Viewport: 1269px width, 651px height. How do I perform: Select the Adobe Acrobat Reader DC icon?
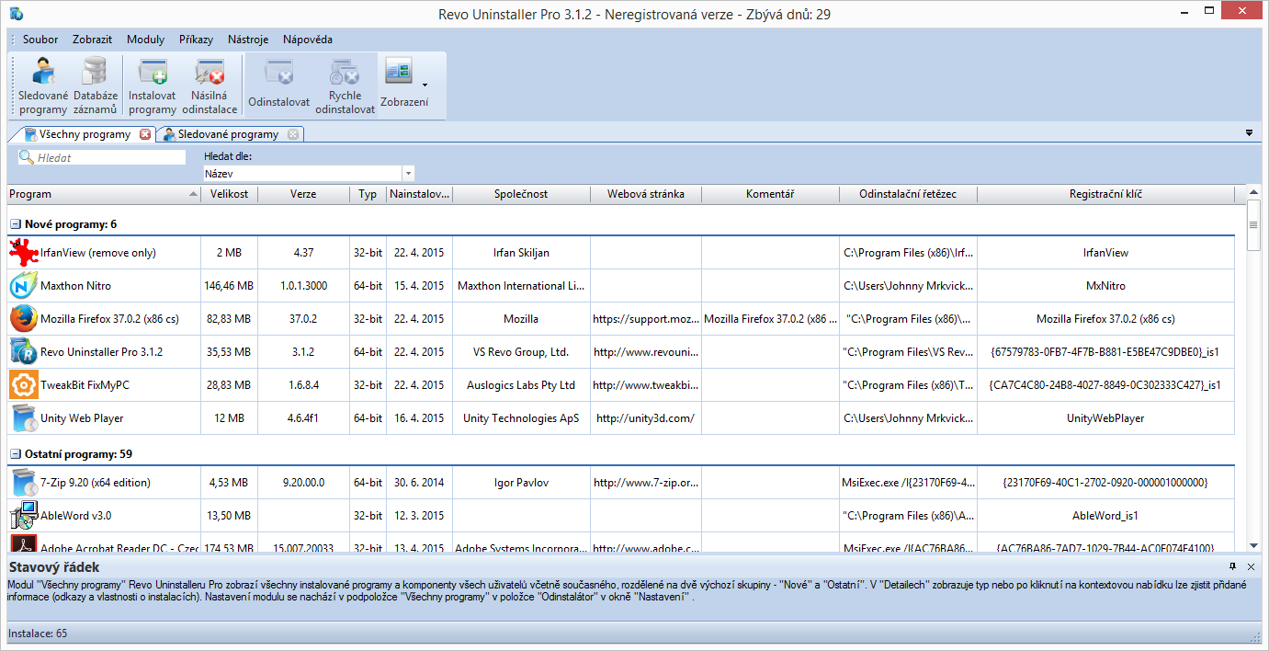tap(23, 543)
